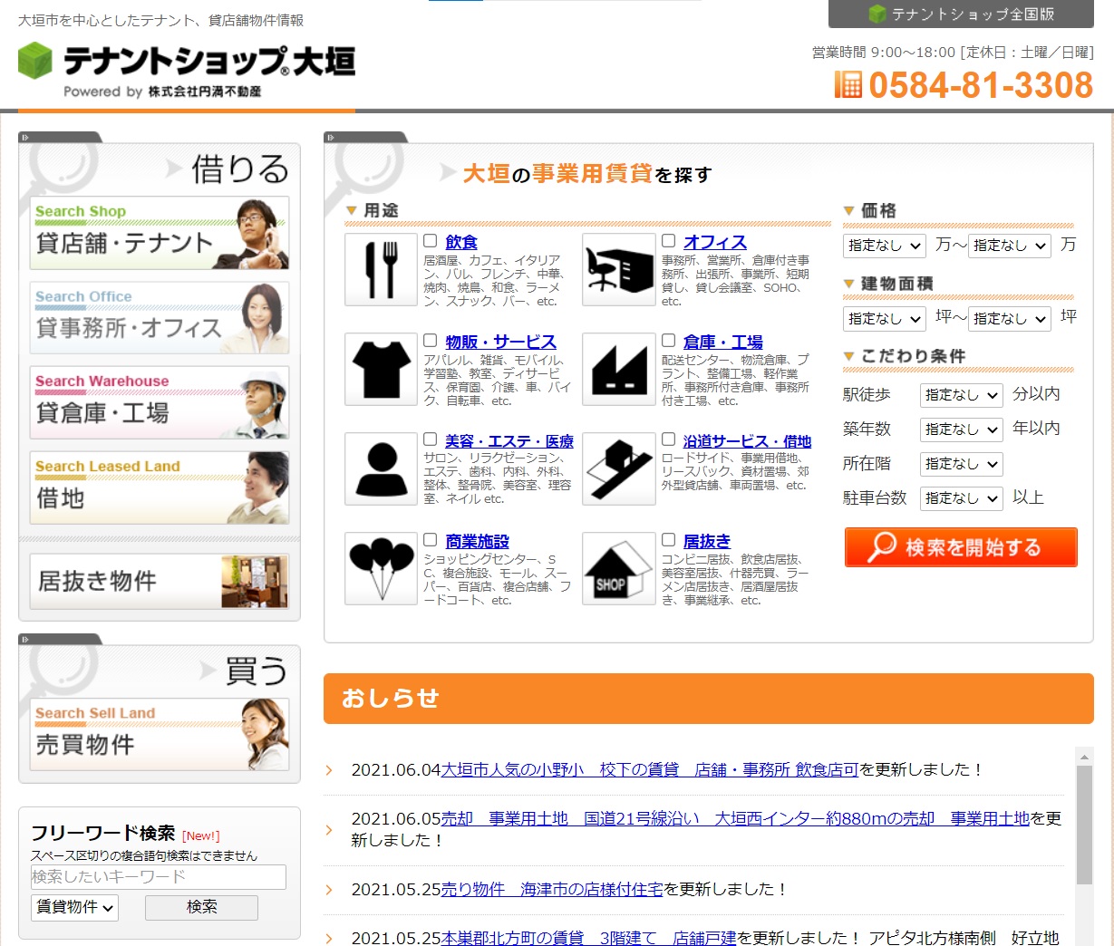The height and width of the screenshot is (946, 1114).
Task: Click the roadside land 沿道サービス icon
Action: (x=618, y=469)
